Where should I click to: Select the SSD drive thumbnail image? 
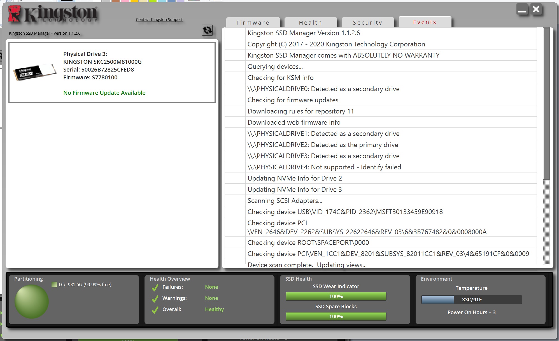[x=35, y=72]
